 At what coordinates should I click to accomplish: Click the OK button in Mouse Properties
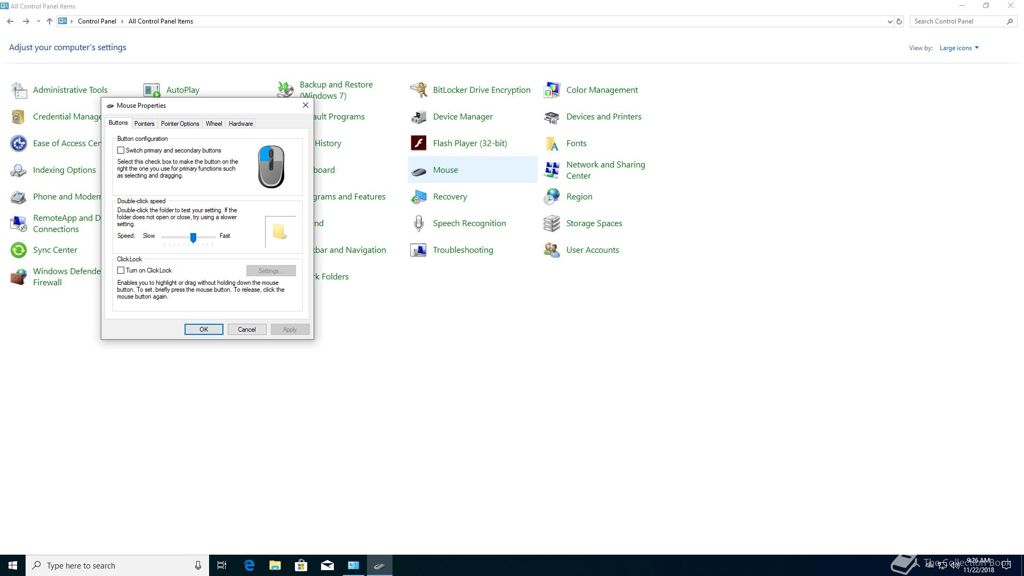(204, 330)
